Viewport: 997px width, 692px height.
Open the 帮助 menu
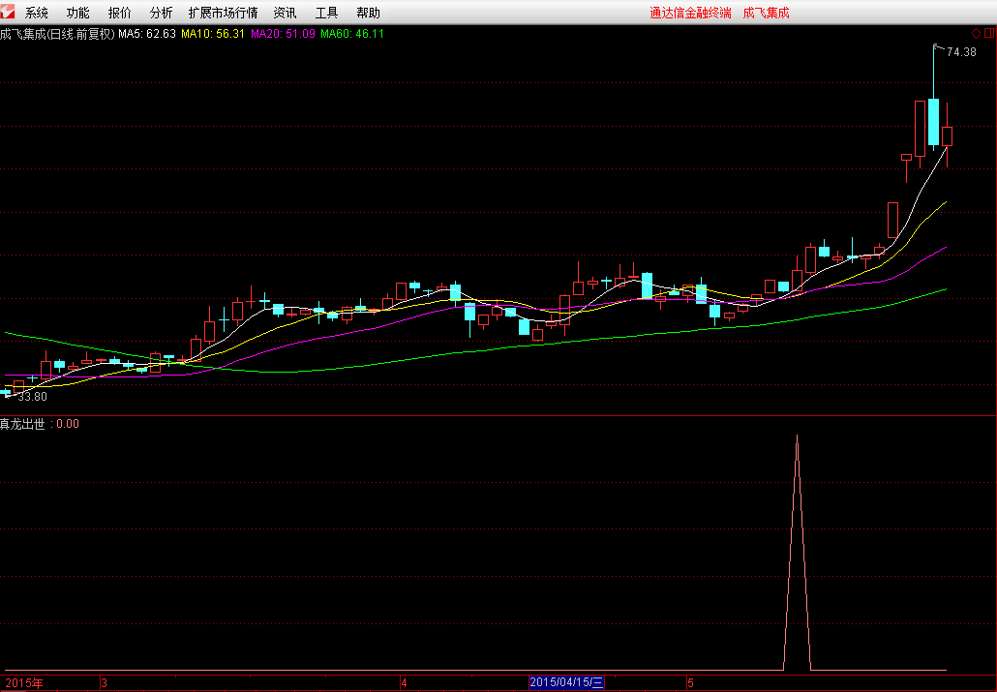pyautogui.click(x=368, y=13)
